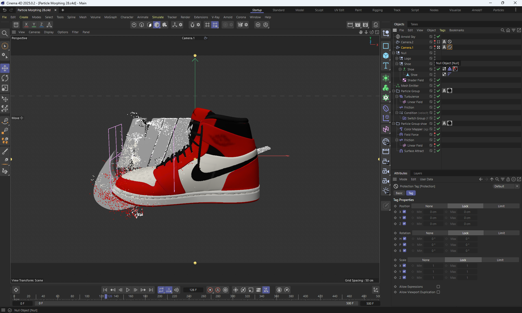
Task: Click frame 200 on the timeline ruler
Action: pyautogui.click(x=160, y=296)
